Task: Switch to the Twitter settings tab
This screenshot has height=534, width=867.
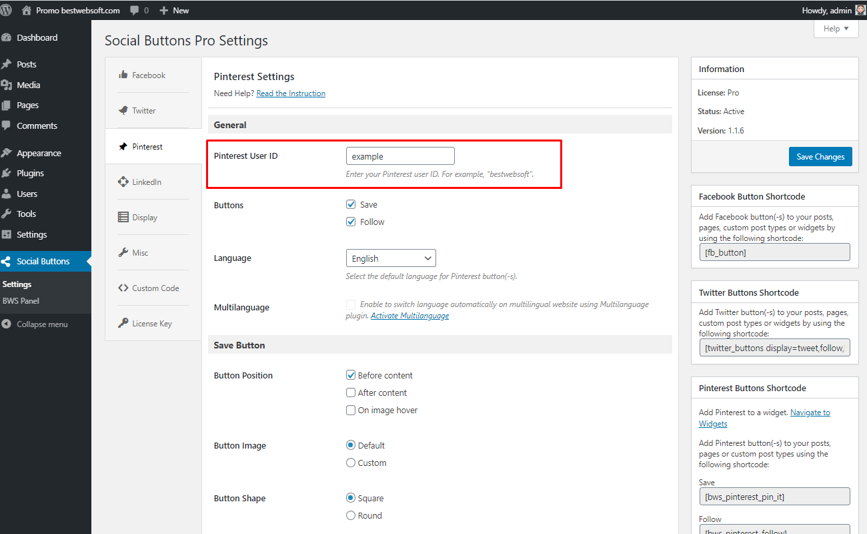Action: click(153, 110)
